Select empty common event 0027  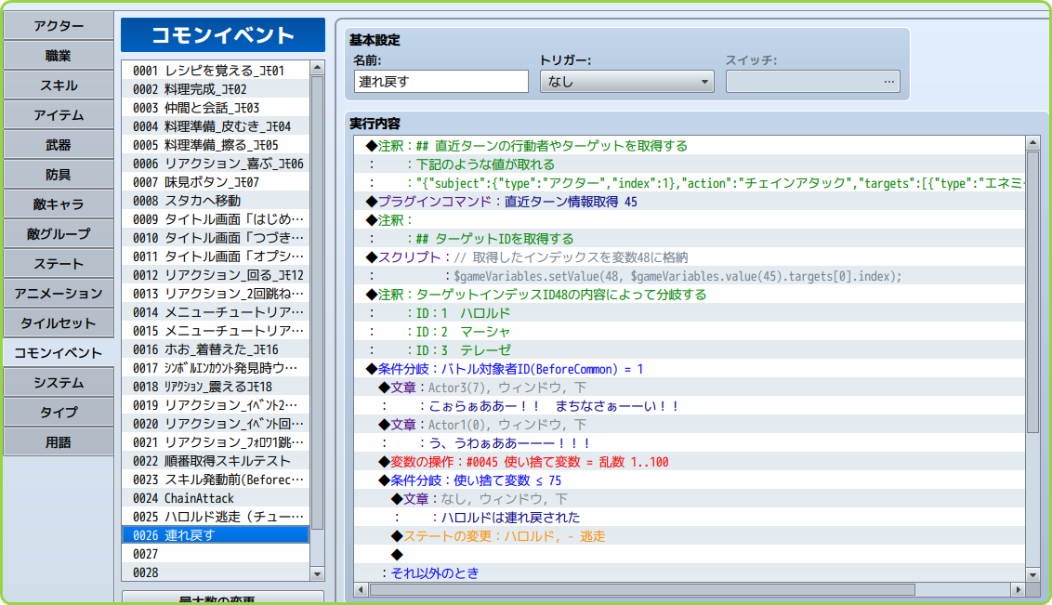click(x=216, y=554)
